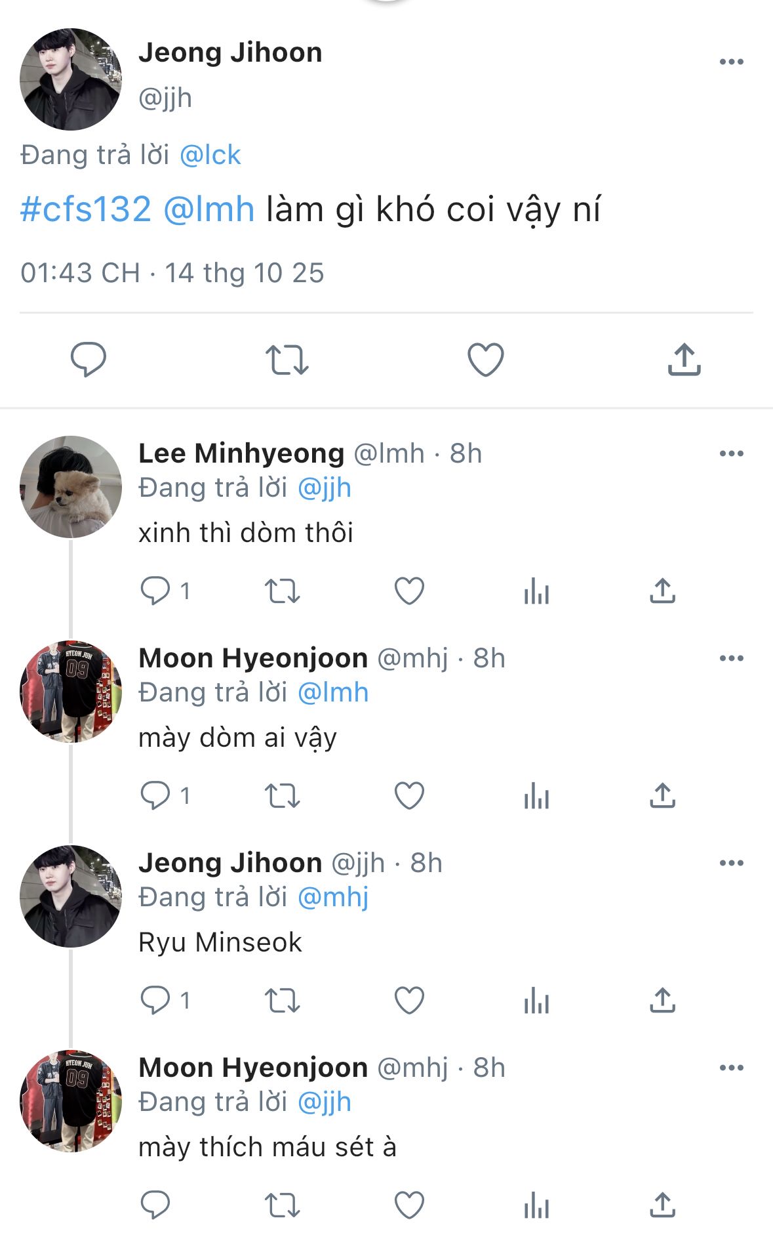The height and width of the screenshot is (1235, 773).
Task: Retweet the main #cfs132 tweet
Action: tap(287, 360)
